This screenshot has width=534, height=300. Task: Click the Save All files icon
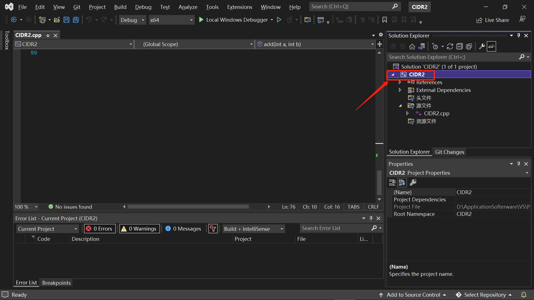[x=76, y=20]
